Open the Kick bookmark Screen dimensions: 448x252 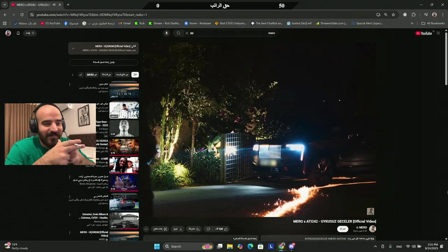point(140,23)
